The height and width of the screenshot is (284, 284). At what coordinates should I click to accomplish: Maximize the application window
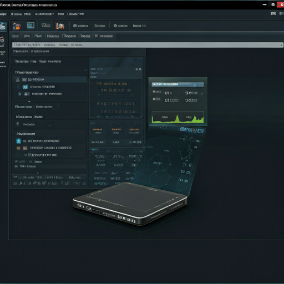coord(273,4)
